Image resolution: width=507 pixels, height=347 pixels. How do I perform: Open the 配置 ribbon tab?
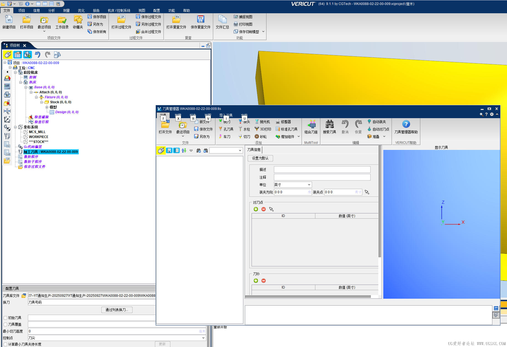[x=157, y=10]
